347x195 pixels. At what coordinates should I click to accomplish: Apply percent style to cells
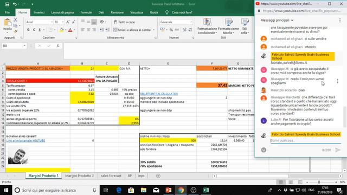(171, 30)
